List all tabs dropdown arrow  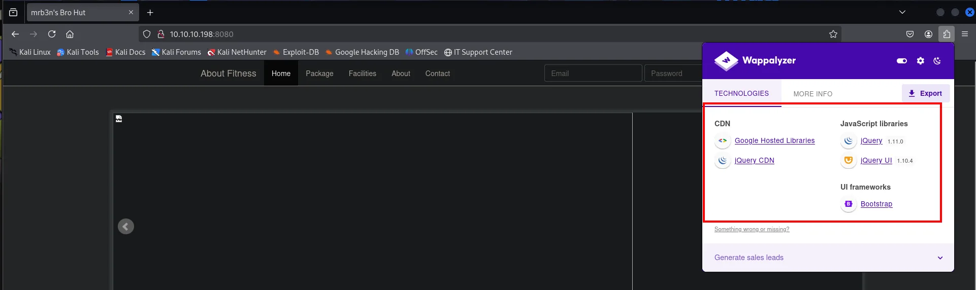[902, 12]
